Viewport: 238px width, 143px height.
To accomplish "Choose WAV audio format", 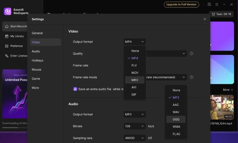I will click(x=176, y=112).
